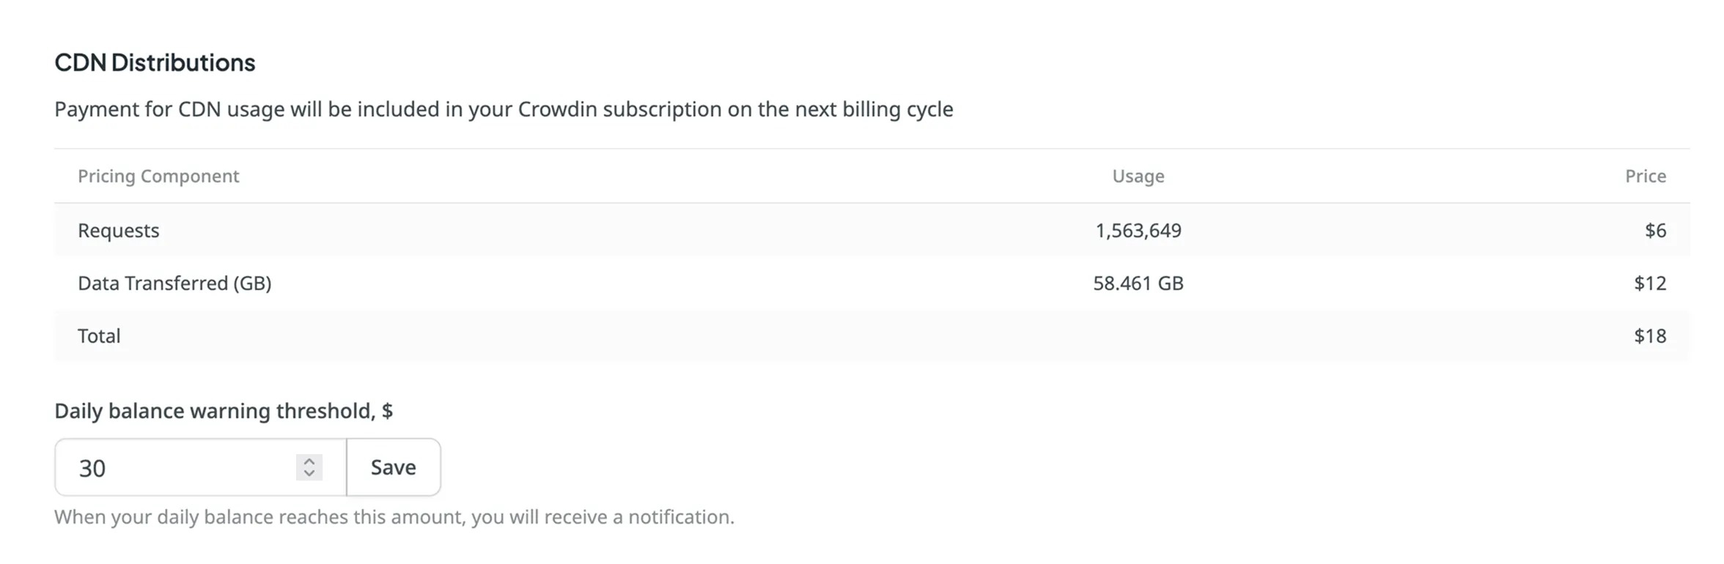The width and height of the screenshot is (1724, 564).
Task: Click the Requests row in the table
Action: click(x=513, y=230)
